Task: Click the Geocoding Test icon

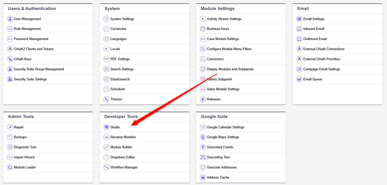Action: [x=203, y=157]
